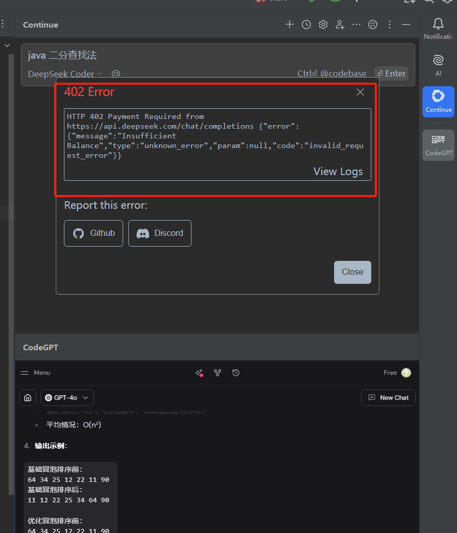The width and height of the screenshot is (457, 533).
Task: Open CodeGPT chat history icon
Action: pyautogui.click(x=236, y=373)
